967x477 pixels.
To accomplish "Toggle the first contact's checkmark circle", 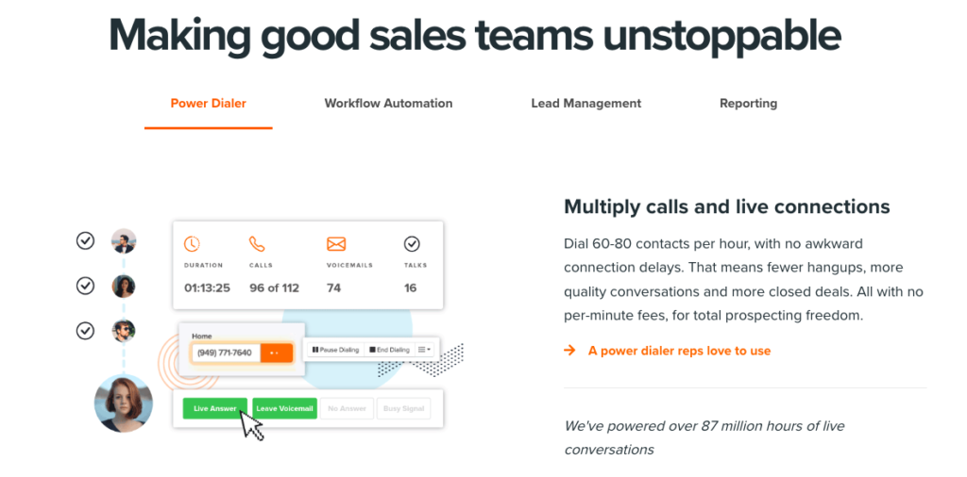I will [85, 241].
